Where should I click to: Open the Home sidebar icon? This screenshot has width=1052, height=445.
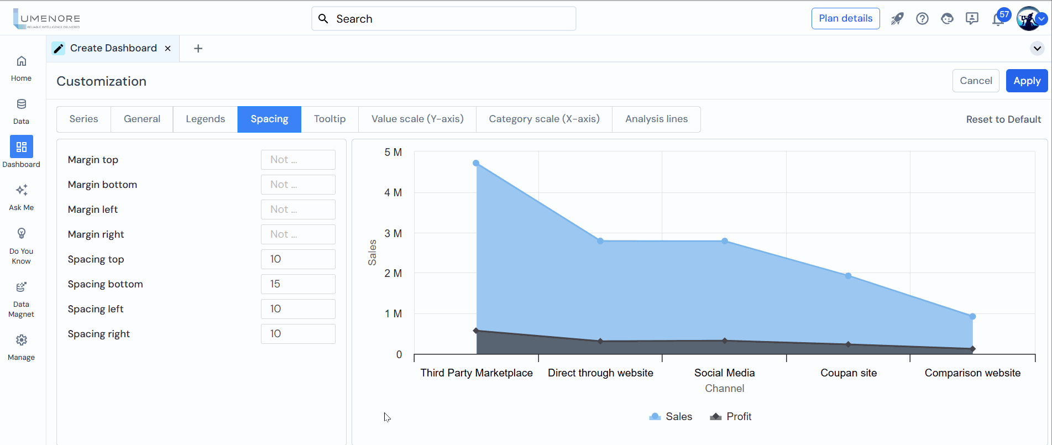(x=21, y=61)
